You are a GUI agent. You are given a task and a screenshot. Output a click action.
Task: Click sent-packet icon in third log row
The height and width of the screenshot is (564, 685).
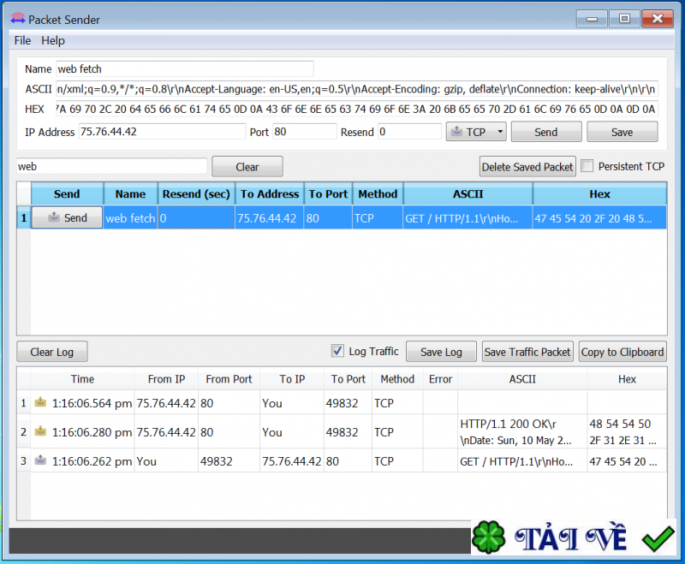click(40, 460)
